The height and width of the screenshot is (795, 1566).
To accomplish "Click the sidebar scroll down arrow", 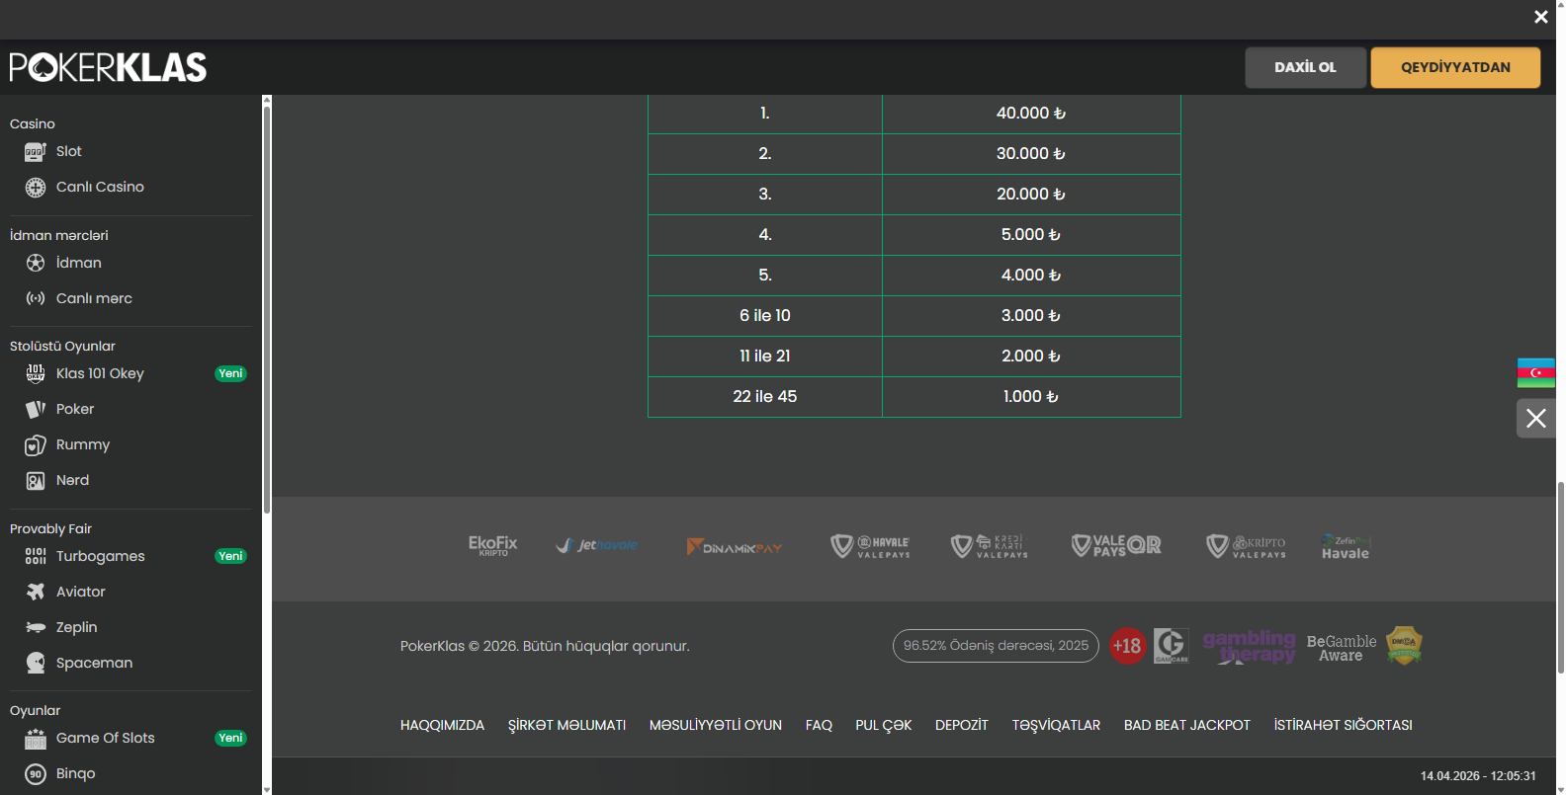I will tap(267, 790).
